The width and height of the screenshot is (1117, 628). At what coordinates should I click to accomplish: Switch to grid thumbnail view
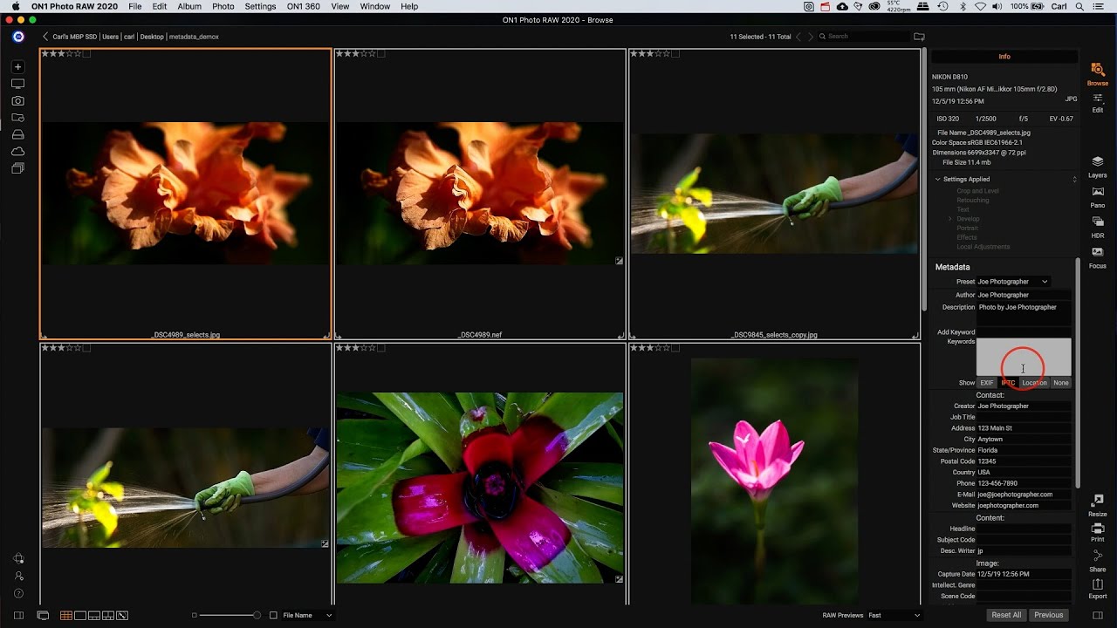coord(65,616)
